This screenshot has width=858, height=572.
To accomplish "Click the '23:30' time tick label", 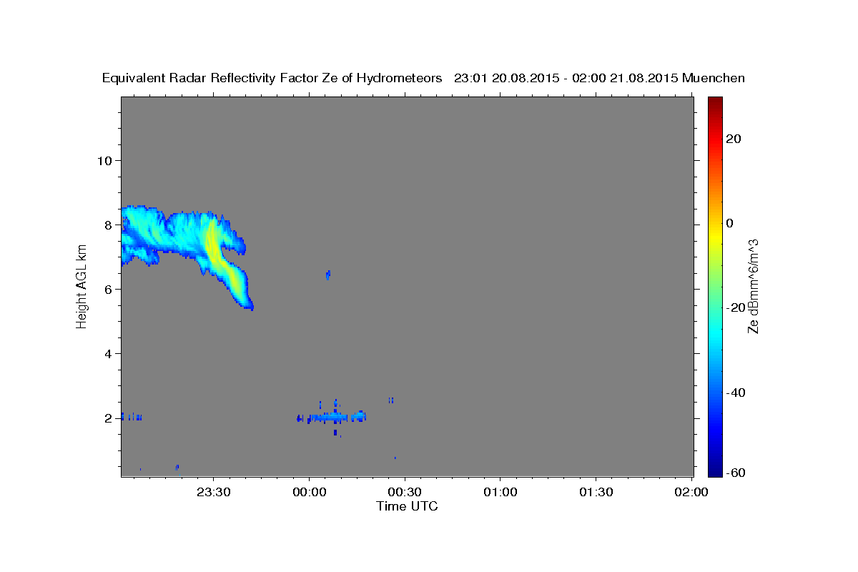I will [214, 492].
